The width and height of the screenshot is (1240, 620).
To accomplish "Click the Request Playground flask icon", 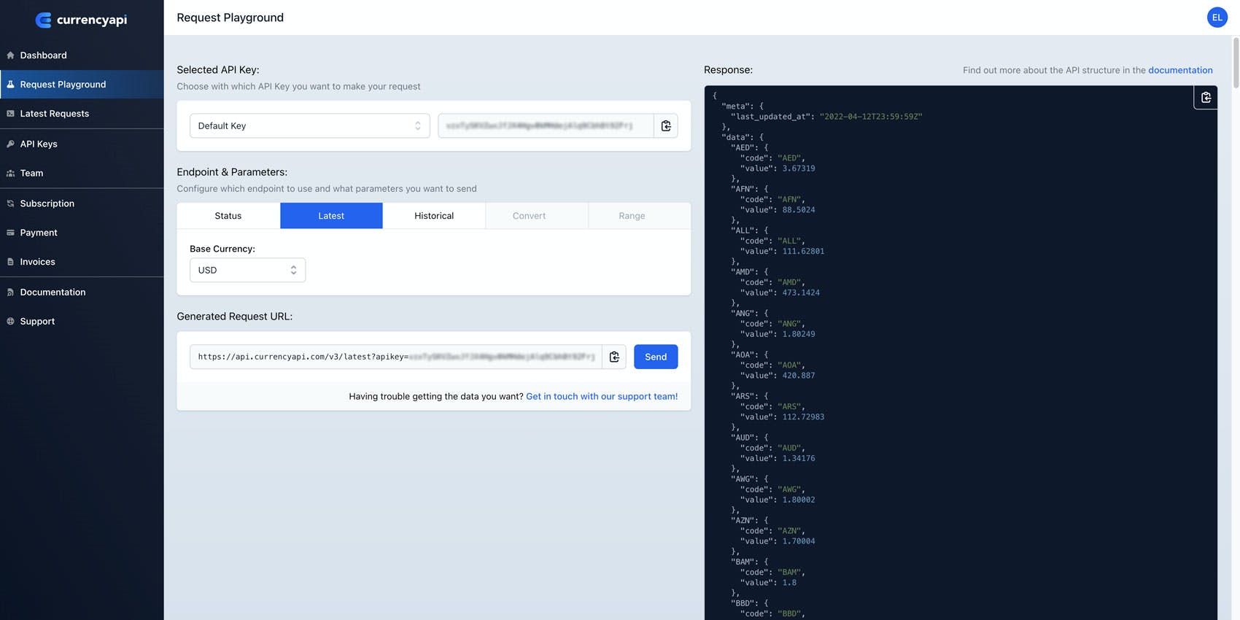I will coord(10,85).
